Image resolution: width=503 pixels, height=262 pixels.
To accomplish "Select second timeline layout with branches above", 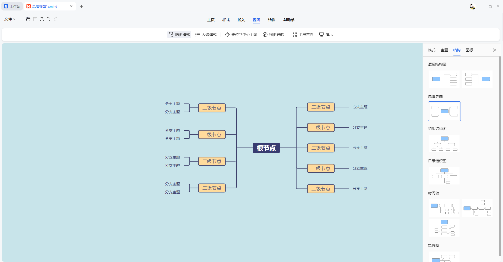I will click(478, 208).
